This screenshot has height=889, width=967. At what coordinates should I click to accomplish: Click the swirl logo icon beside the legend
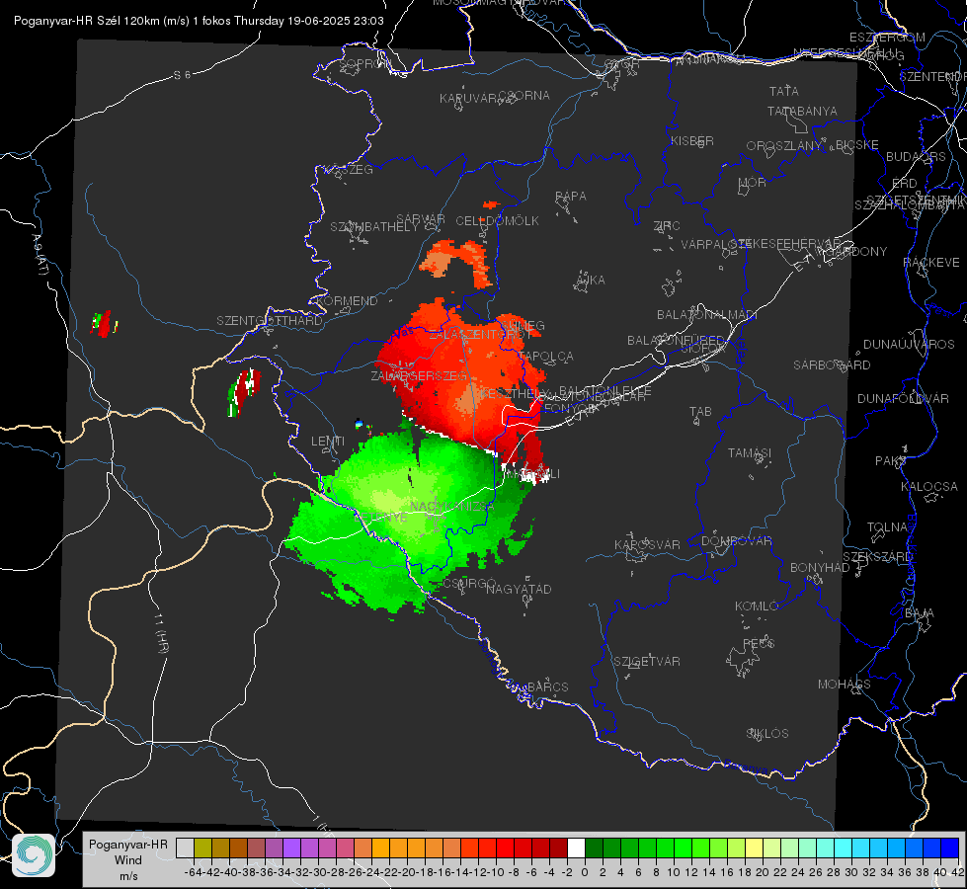coord(34,855)
